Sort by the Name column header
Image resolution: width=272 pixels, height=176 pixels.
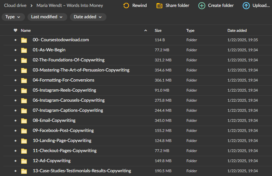click(x=26, y=31)
